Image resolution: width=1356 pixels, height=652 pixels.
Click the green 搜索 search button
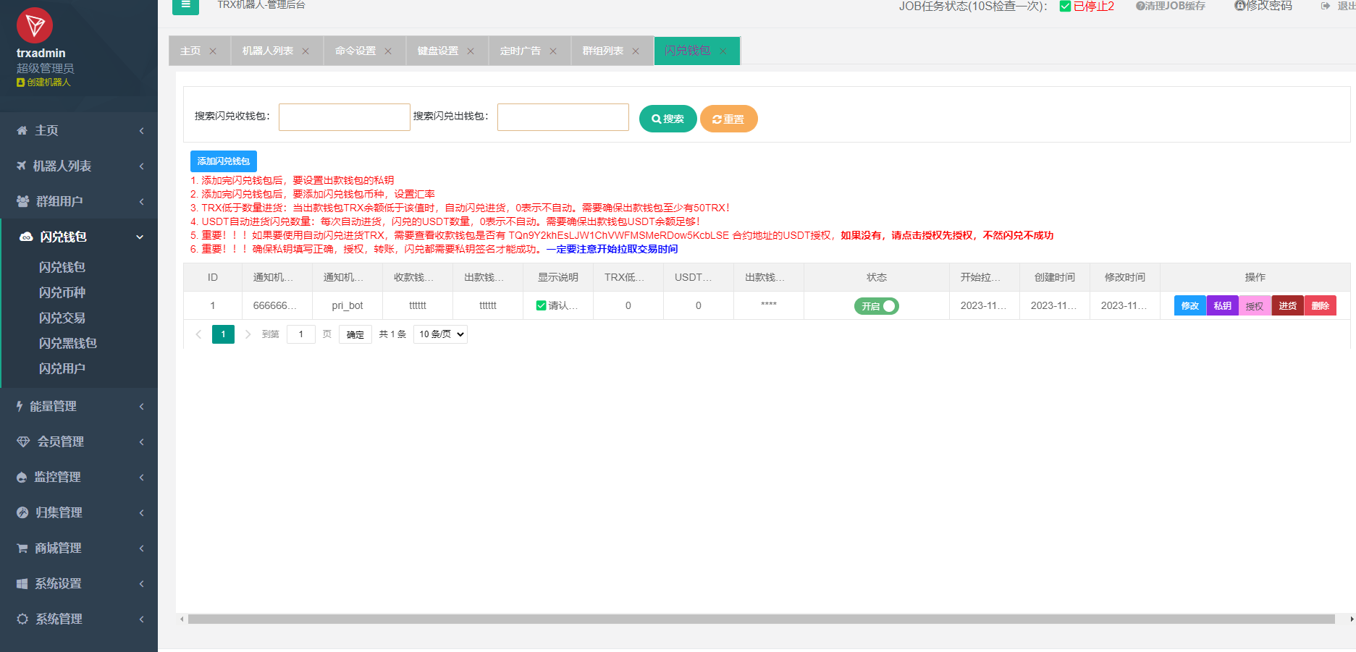[x=668, y=119]
